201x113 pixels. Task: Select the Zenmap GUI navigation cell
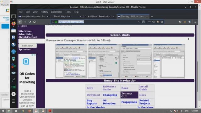click(x=129, y=95)
